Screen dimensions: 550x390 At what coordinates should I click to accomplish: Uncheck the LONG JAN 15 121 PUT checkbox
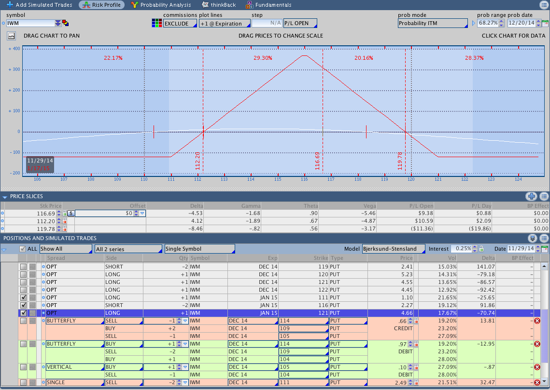[24, 313]
